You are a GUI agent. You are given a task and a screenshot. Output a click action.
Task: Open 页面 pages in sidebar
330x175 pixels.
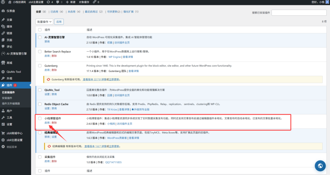(x=9, y=40)
